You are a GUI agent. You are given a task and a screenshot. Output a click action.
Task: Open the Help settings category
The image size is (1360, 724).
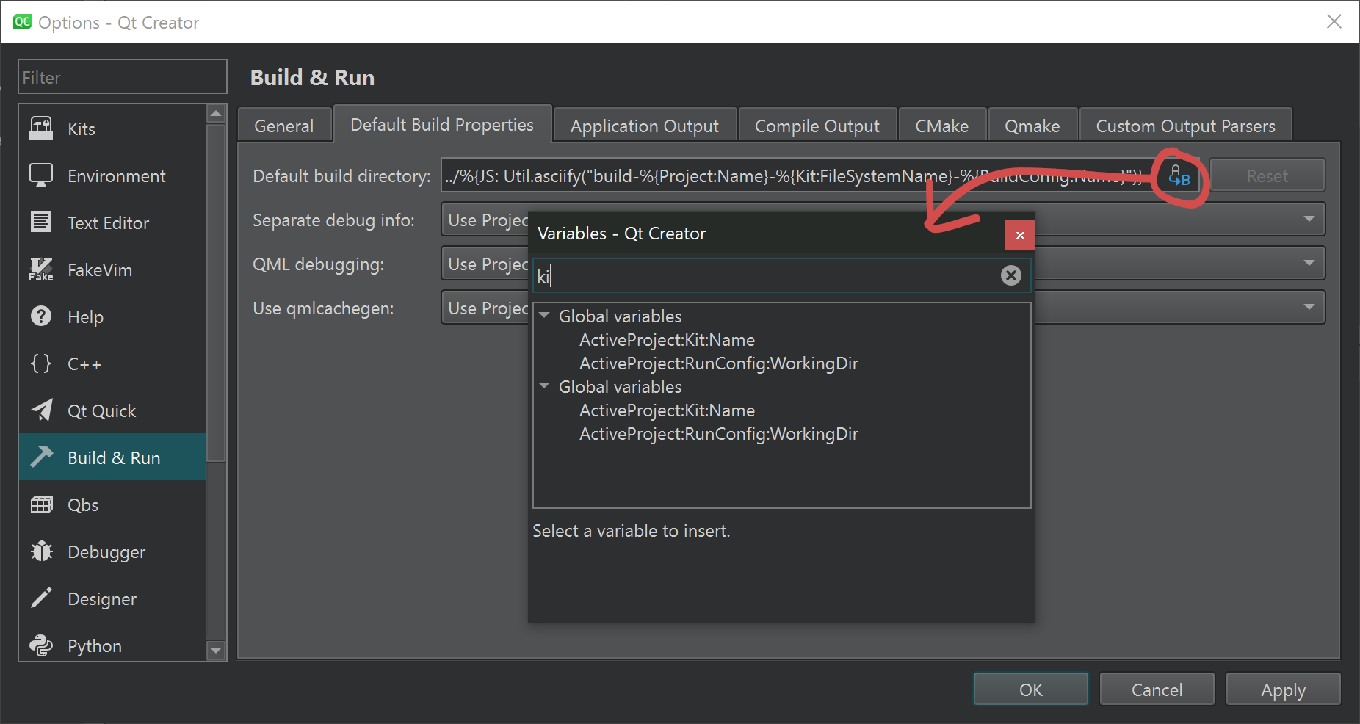(112, 317)
